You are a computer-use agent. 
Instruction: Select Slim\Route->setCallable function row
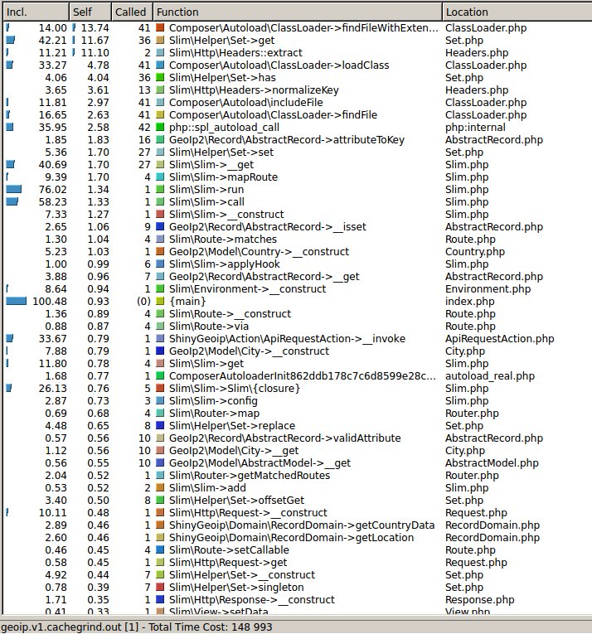pos(298,550)
